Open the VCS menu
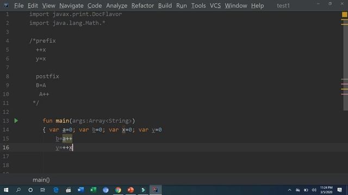 [215, 5]
